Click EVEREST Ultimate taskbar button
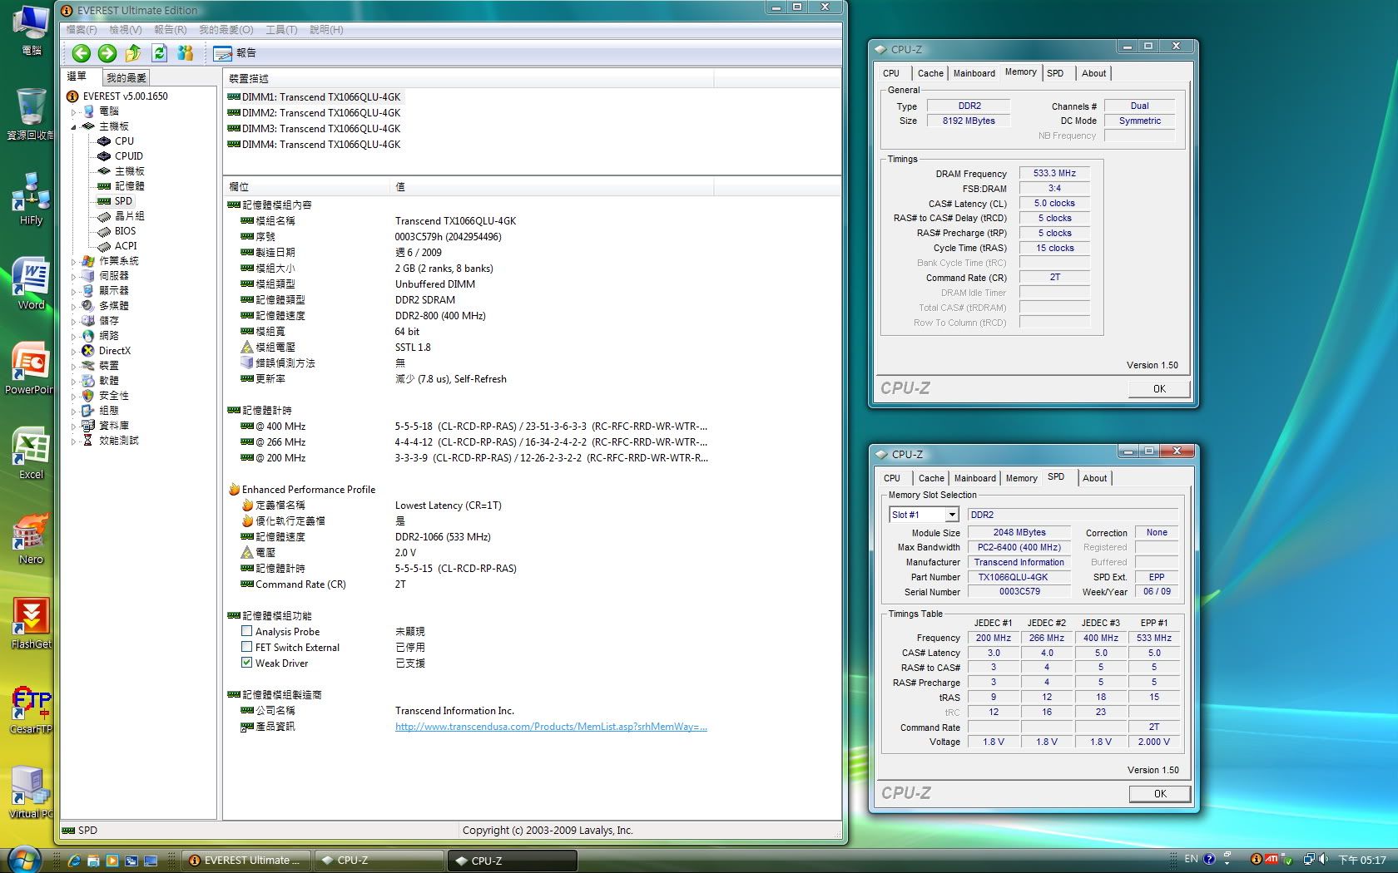Screen dimensions: 1398x873 click(x=246, y=861)
